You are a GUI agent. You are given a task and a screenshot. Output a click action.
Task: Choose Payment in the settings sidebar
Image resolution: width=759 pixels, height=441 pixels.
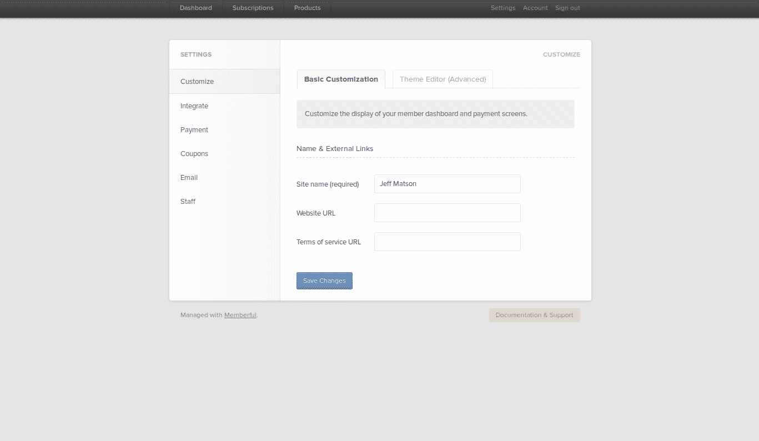tap(194, 130)
